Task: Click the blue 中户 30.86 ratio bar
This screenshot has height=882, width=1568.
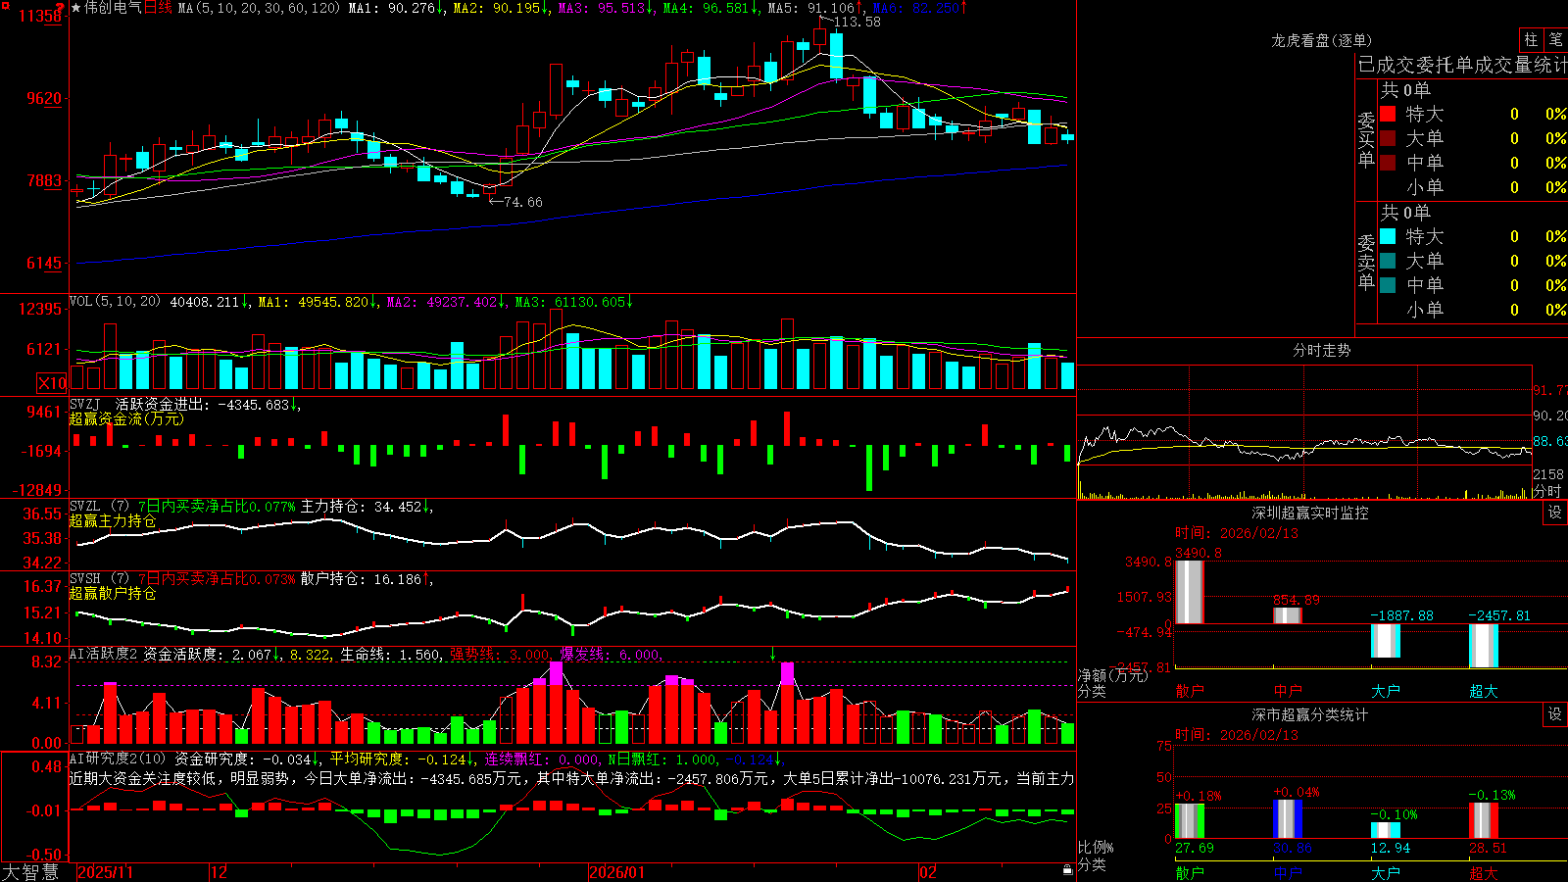Action: 1287,819
